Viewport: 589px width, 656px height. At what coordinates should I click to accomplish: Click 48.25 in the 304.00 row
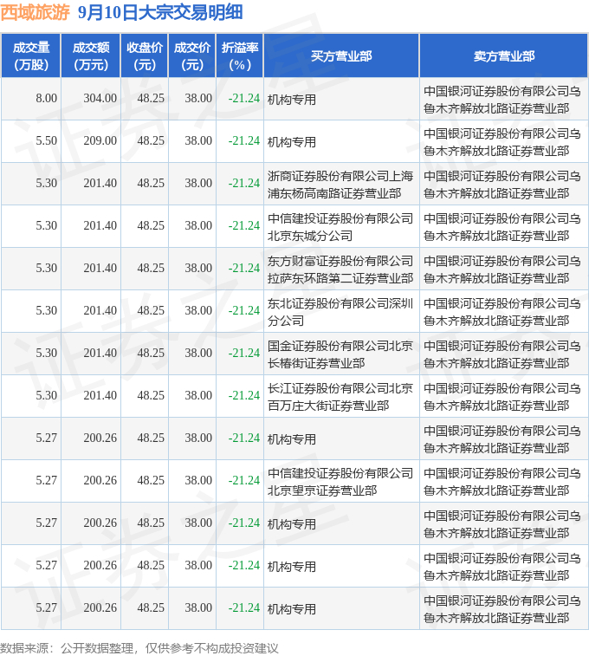151,98
